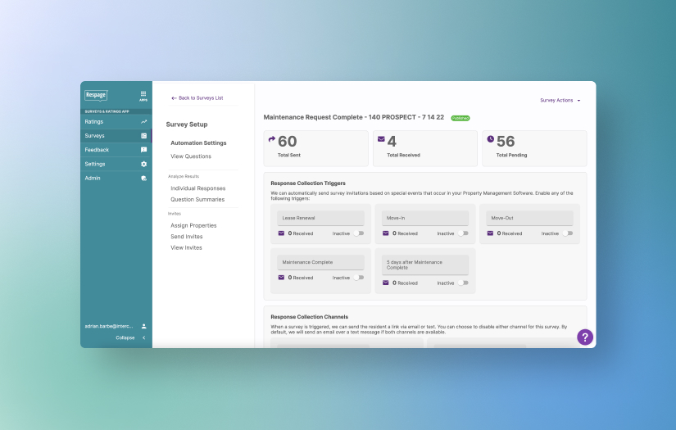Click '0 Received' in the Move-Out card
The image size is (676, 430).
510,233
